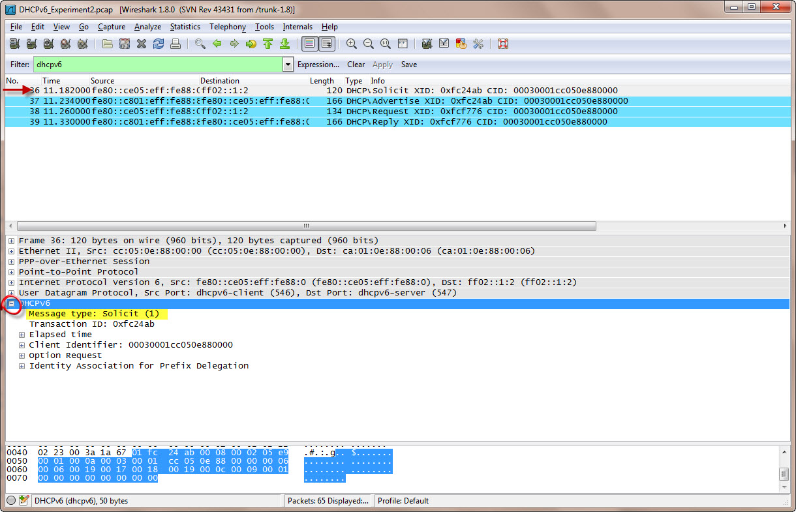
Task: Open the Statistics menu
Action: 185,27
